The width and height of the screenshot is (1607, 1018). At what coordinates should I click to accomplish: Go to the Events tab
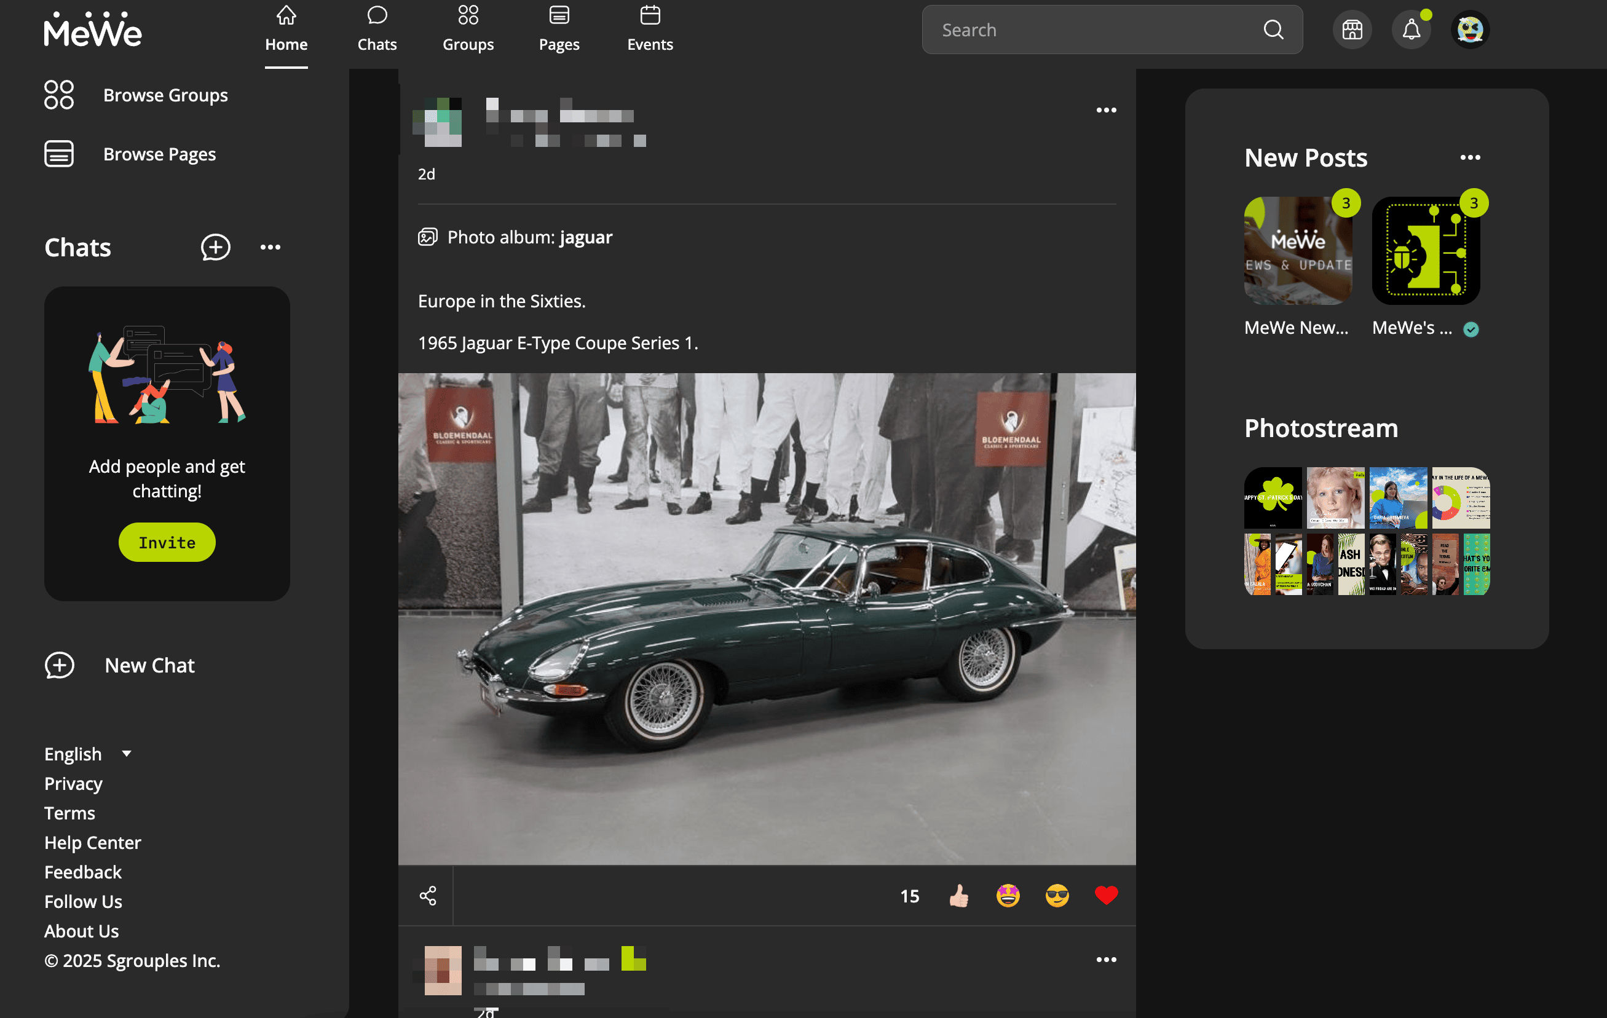click(649, 30)
